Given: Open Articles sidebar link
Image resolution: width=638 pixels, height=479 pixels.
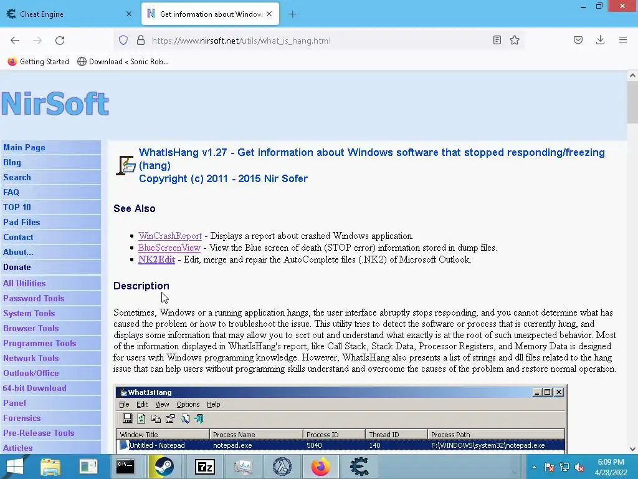Looking at the screenshot, I should click(x=18, y=448).
